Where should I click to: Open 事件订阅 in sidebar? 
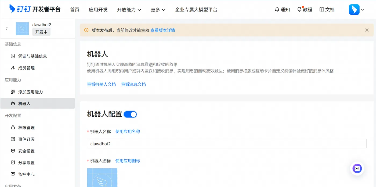38,139
